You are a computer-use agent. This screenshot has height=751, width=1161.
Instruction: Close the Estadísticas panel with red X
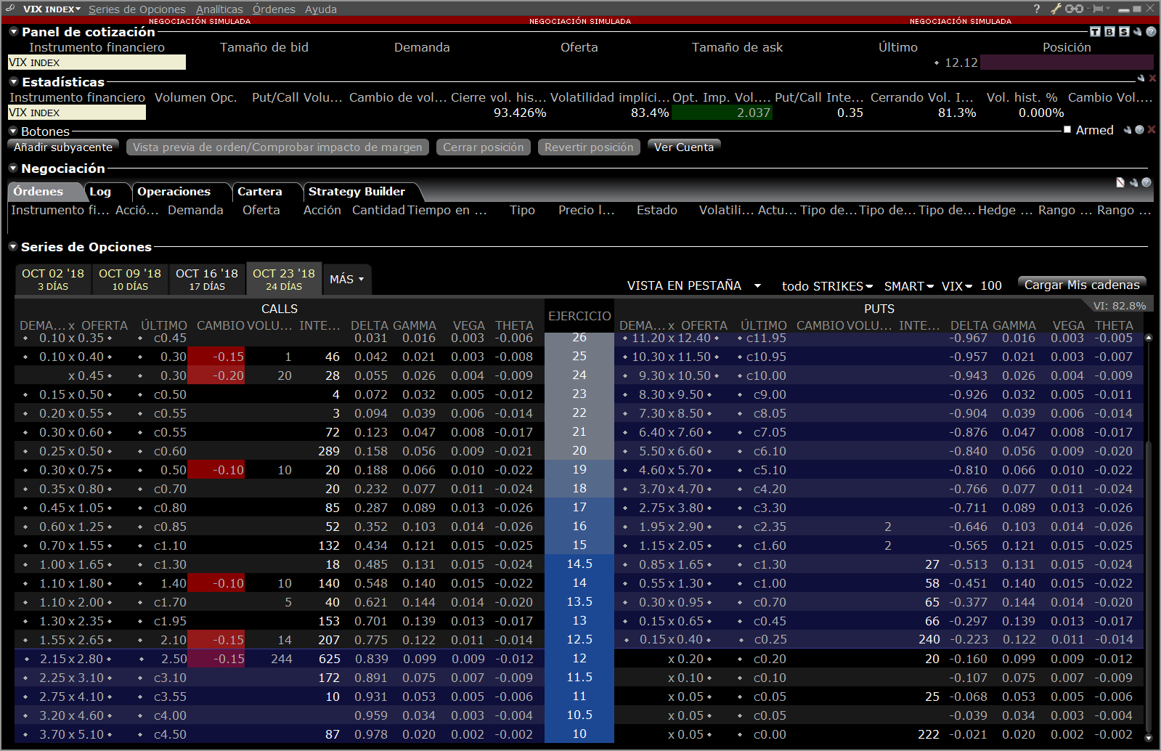(x=1152, y=78)
